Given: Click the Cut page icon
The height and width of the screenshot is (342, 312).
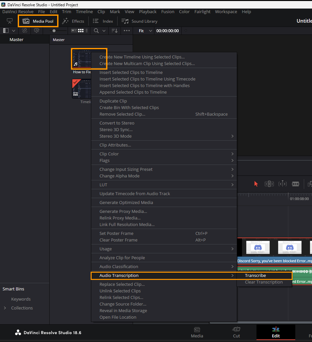Looking at the screenshot, I should click(x=236, y=329).
